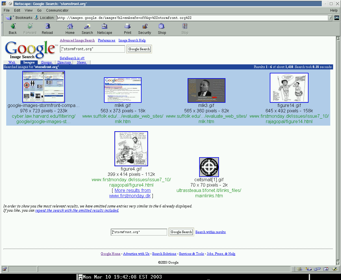
Task: Open the Advanced Image Search link
Action: [77, 40]
